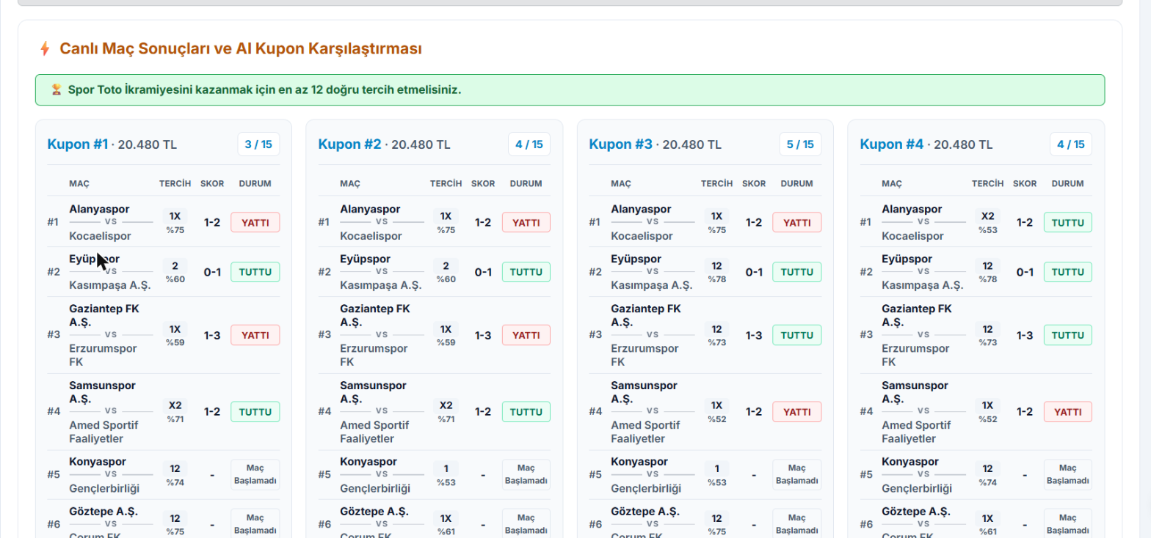Viewport: 1151px width, 538px height.
Task: Click Kasımpaşa A.Ş. in Kupon #2
Action: pyautogui.click(x=381, y=285)
